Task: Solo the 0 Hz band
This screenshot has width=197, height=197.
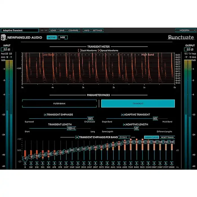Action: (x=25, y=163)
